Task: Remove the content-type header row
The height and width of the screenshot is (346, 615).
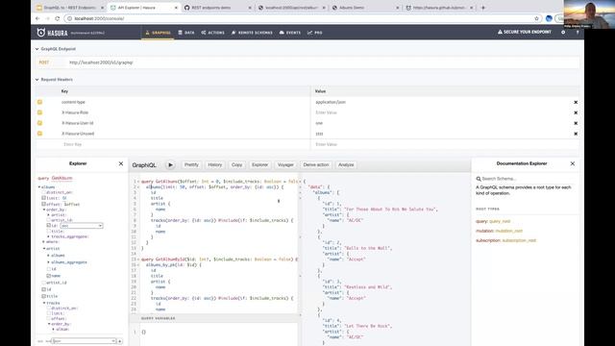Action: (x=576, y=102)
